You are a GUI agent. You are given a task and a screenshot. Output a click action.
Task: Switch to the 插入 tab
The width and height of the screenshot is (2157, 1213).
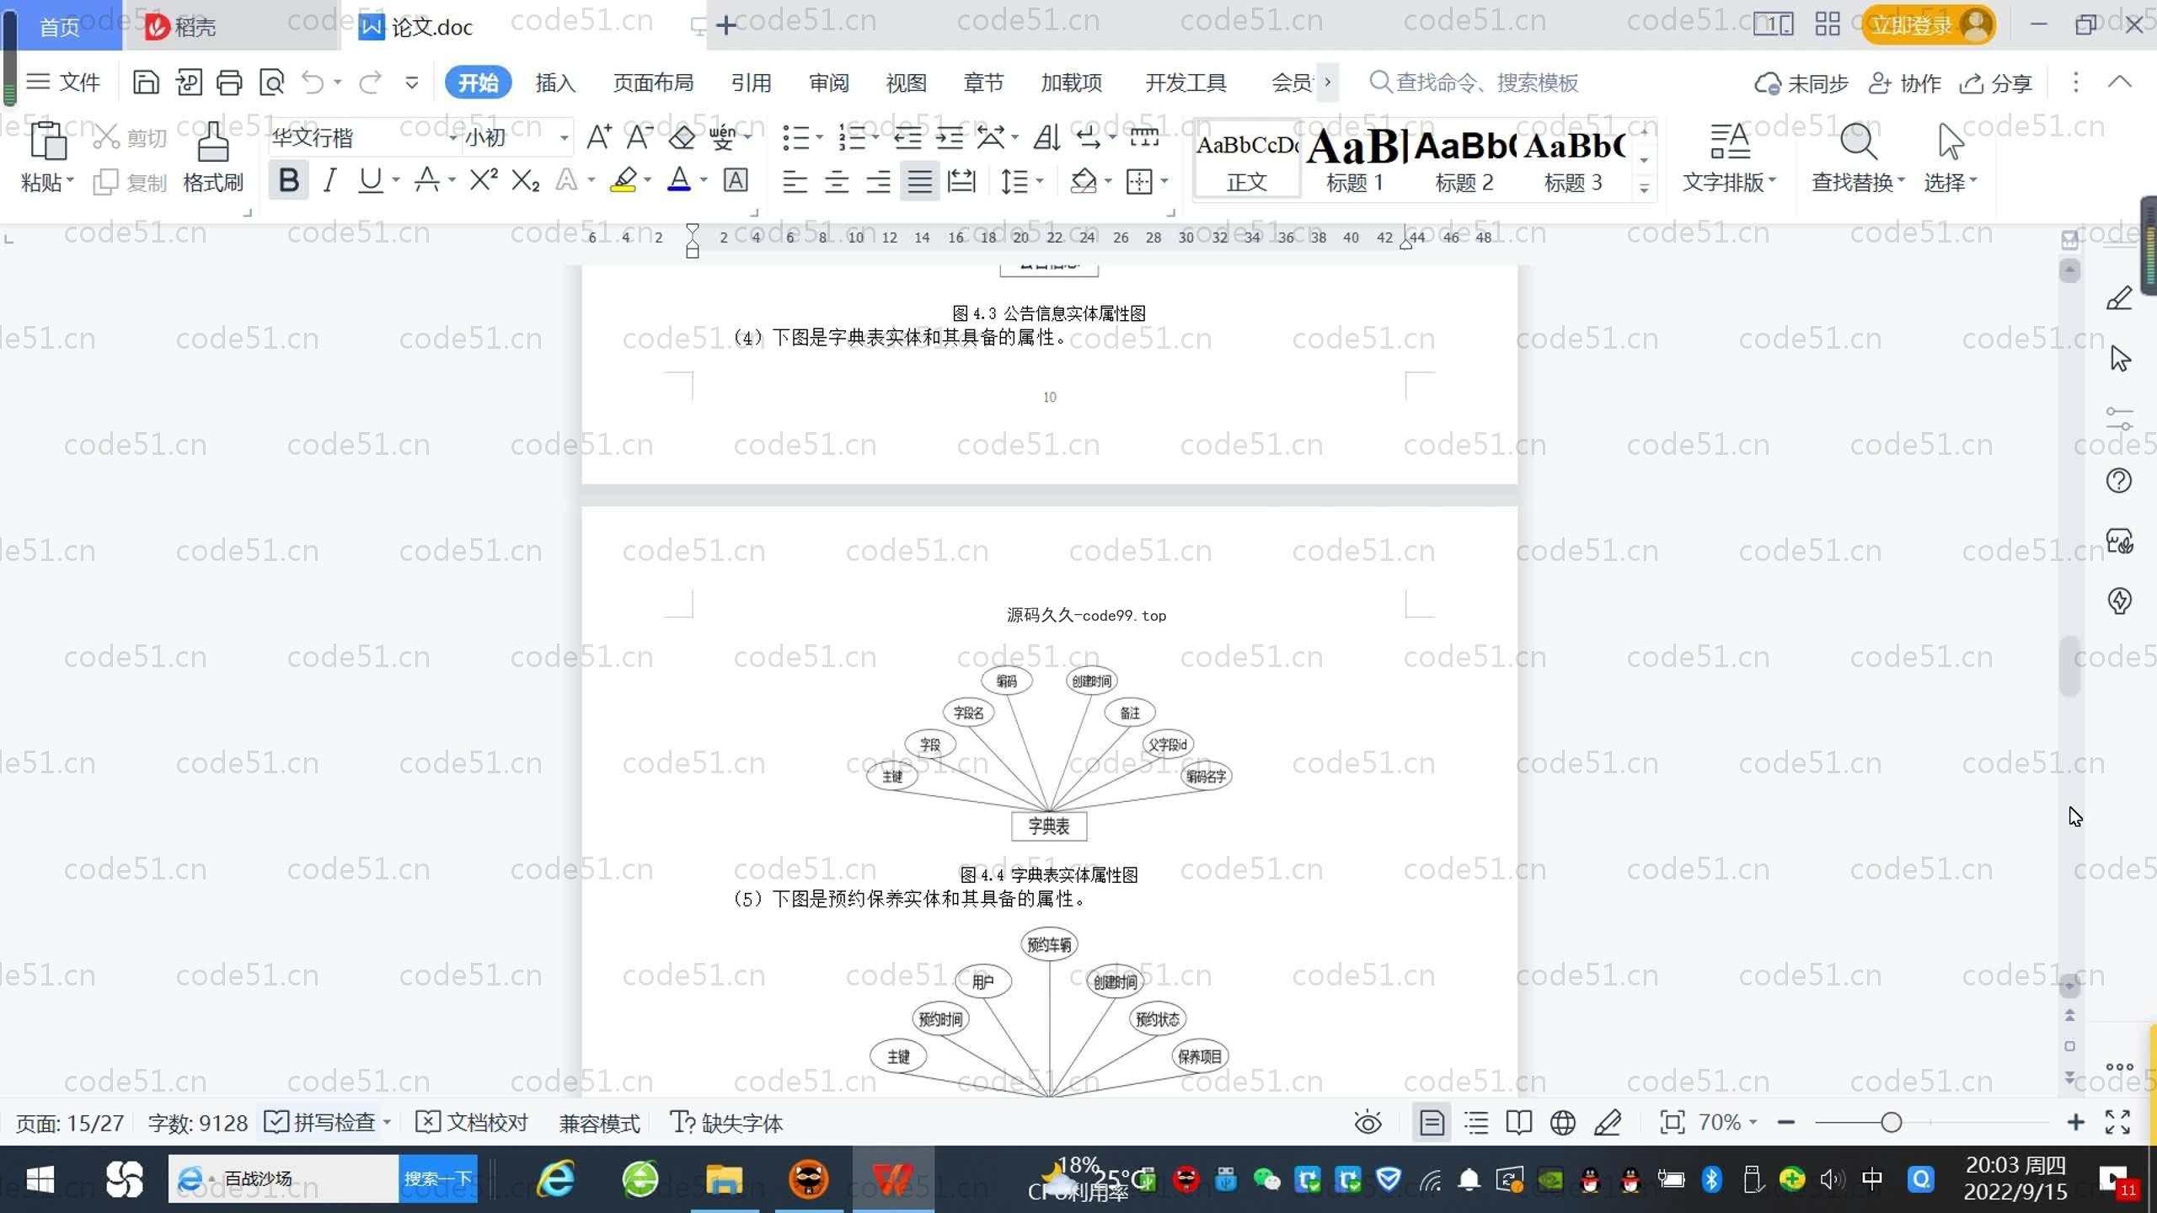(x=555, y=83)
